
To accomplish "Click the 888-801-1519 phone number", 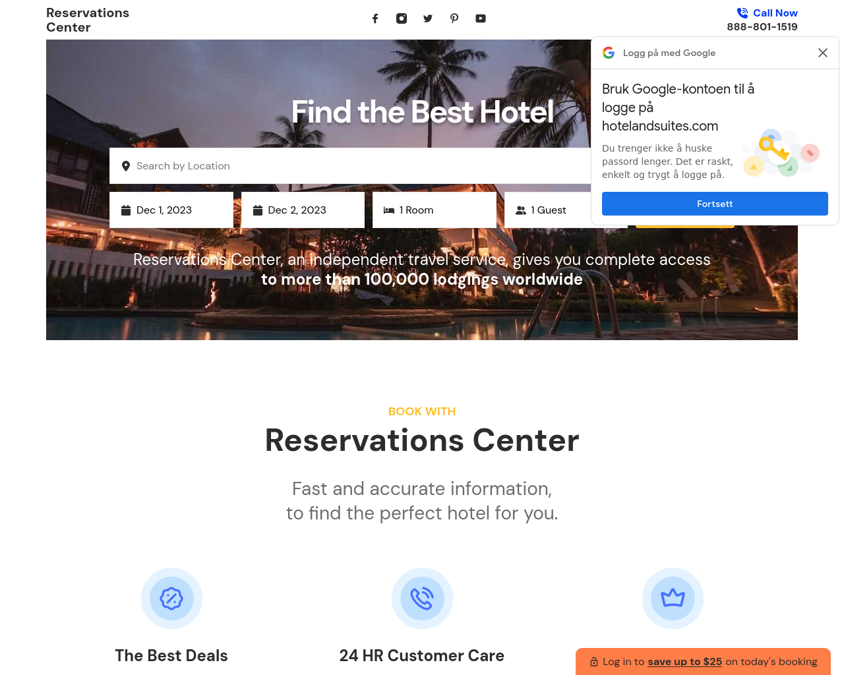I will [x=762, y=27].
